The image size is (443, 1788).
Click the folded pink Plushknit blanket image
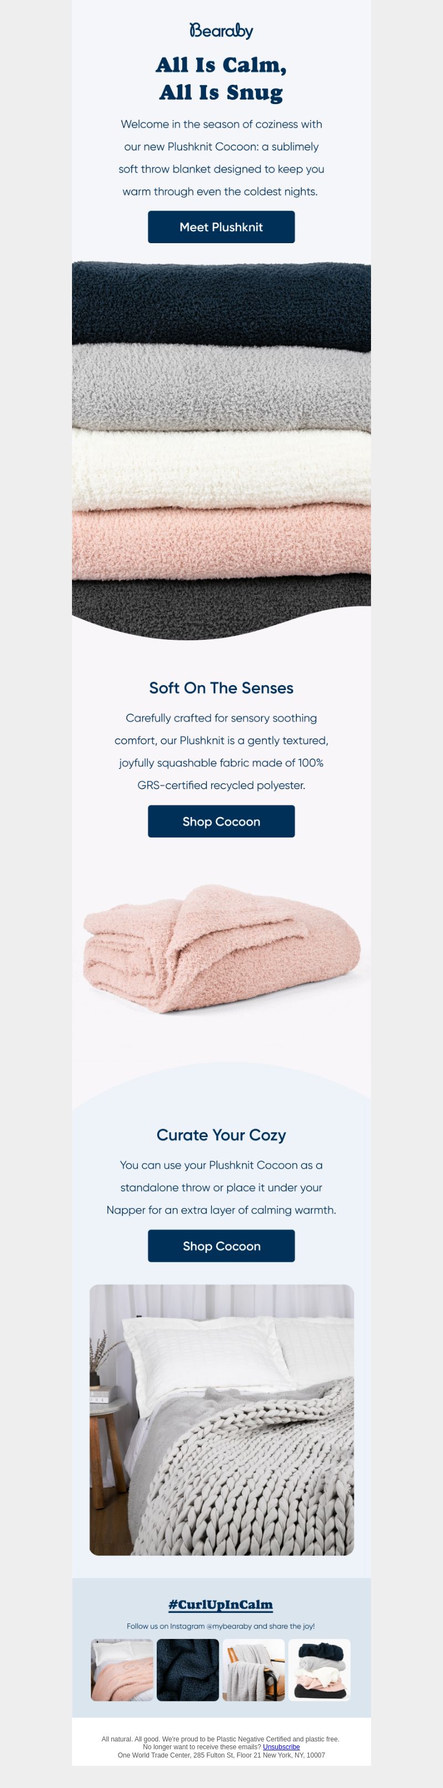tap(221, 948)
